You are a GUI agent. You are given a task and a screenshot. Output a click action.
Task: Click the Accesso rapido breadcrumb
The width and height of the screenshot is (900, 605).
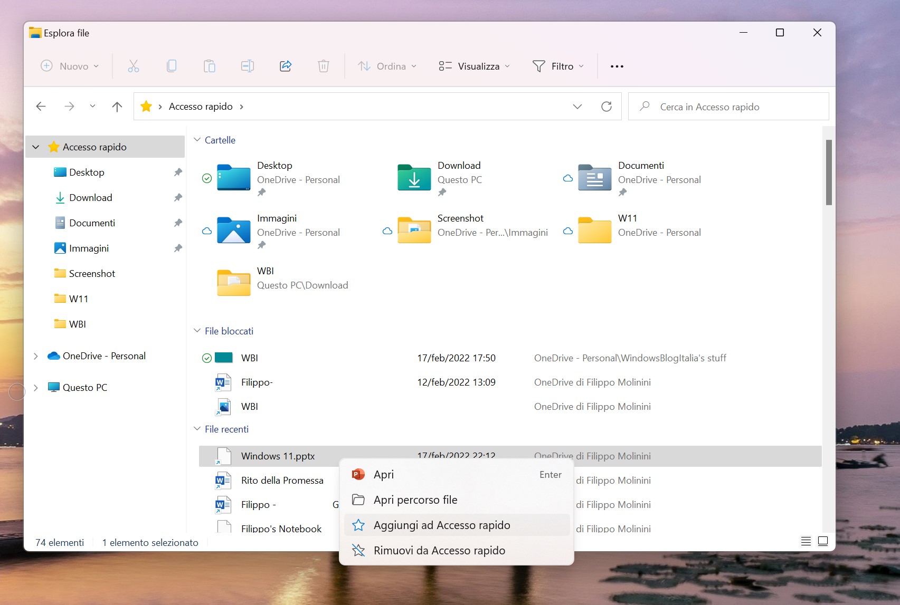tap(201, 107)
